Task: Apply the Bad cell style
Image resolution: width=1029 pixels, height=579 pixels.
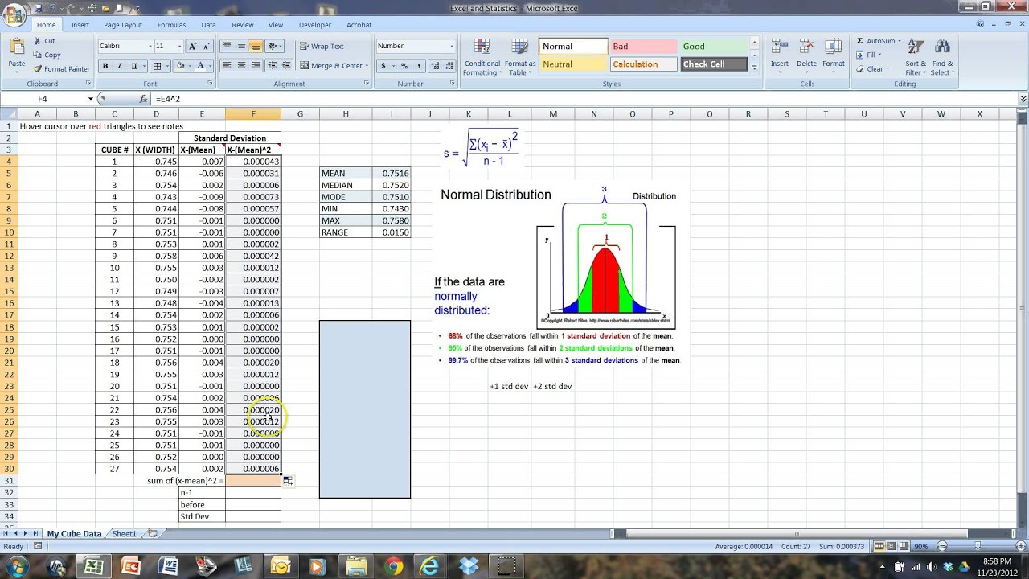Action: point(643,47)
